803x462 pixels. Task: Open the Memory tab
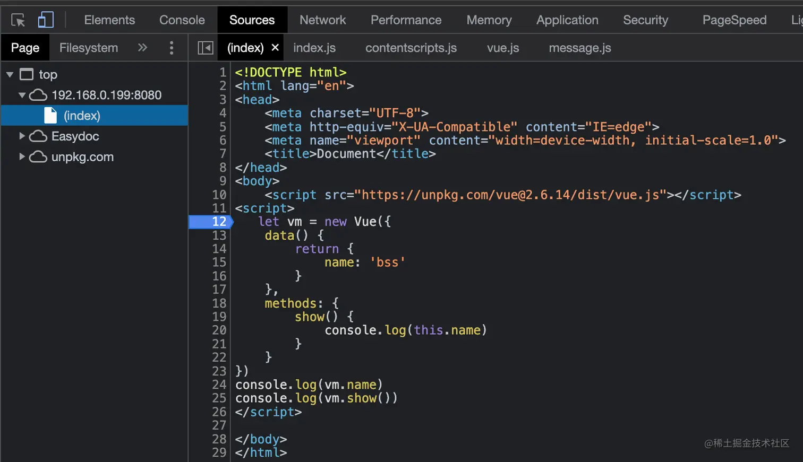point(489,20)
